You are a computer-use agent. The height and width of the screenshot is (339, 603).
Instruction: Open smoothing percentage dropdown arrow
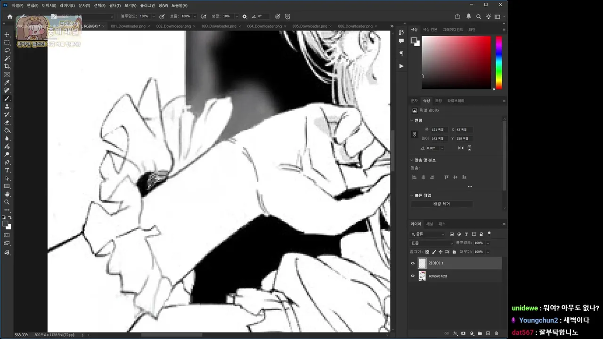236,16
